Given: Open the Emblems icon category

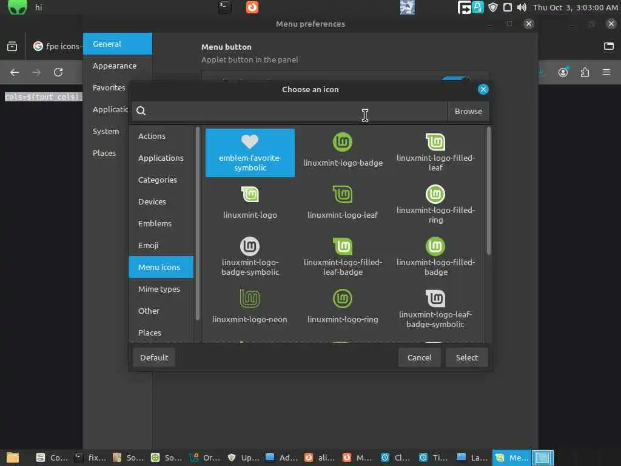Looking at the screenshot, I should (161, 223).
